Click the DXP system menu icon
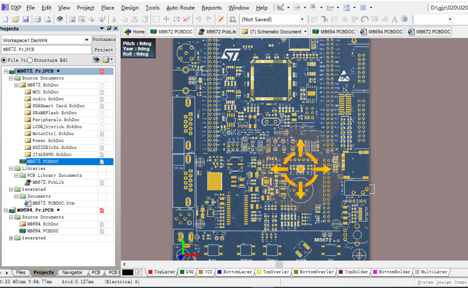The image size is (468, 288). 5,8
